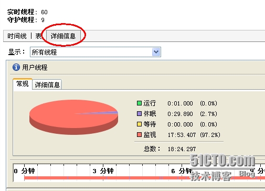Viewport: 265px width, 191px height.
Task: Click the green 运行 legend swatch
Action: coord(139,103)
